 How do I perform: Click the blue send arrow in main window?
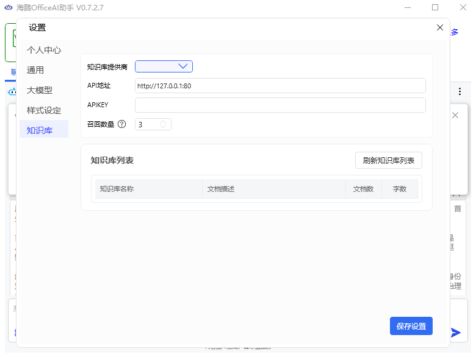[456, 333]
